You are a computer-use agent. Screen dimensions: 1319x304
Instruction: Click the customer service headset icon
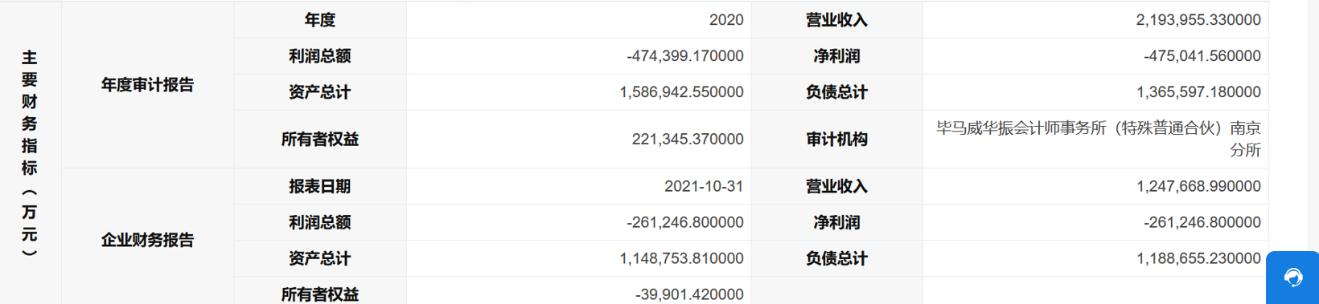(x=1293, y=278)
